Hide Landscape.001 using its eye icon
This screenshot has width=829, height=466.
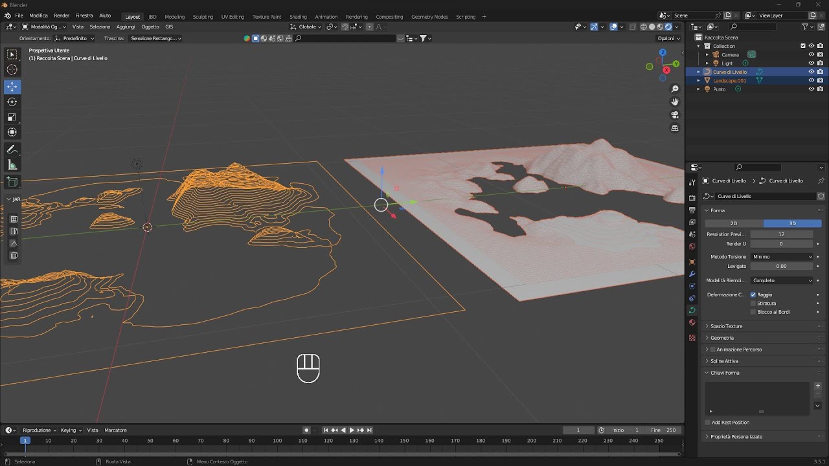(x=811, y=80)
